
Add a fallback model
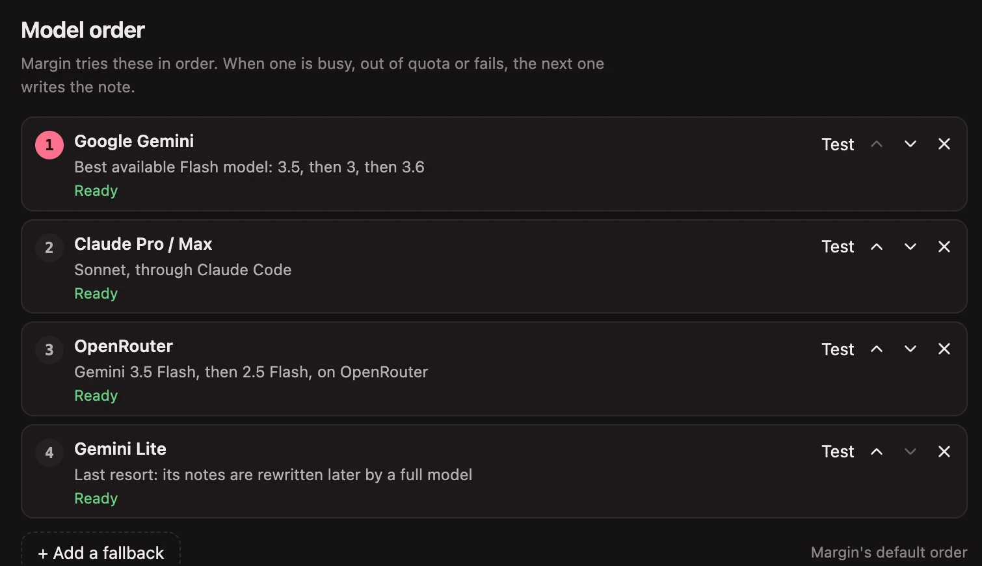coord(101,552)
